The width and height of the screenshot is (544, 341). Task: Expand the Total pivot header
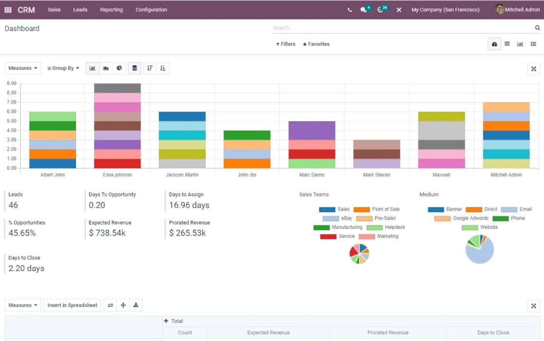(x=173, y=321)
